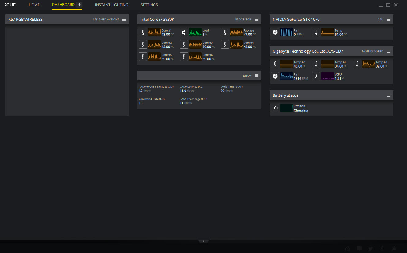Click the CPU Load chip icon

[184, 32]
